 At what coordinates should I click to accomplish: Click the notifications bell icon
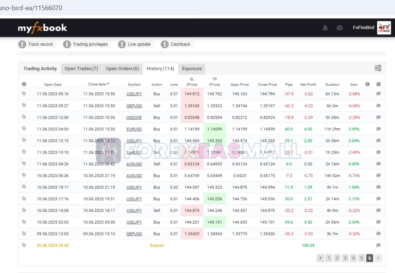(x=325, y=28)
